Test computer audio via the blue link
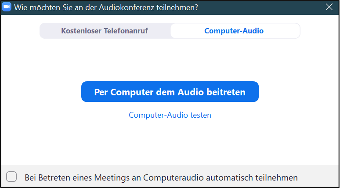The image size is (340, 188). click(x=170, y=115)
